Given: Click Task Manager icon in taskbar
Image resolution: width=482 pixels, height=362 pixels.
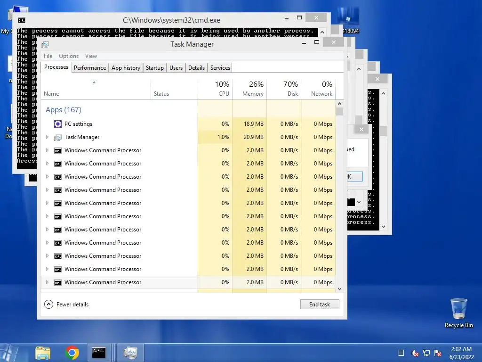Looking at the screenshot, I should [x=130, y=353].
